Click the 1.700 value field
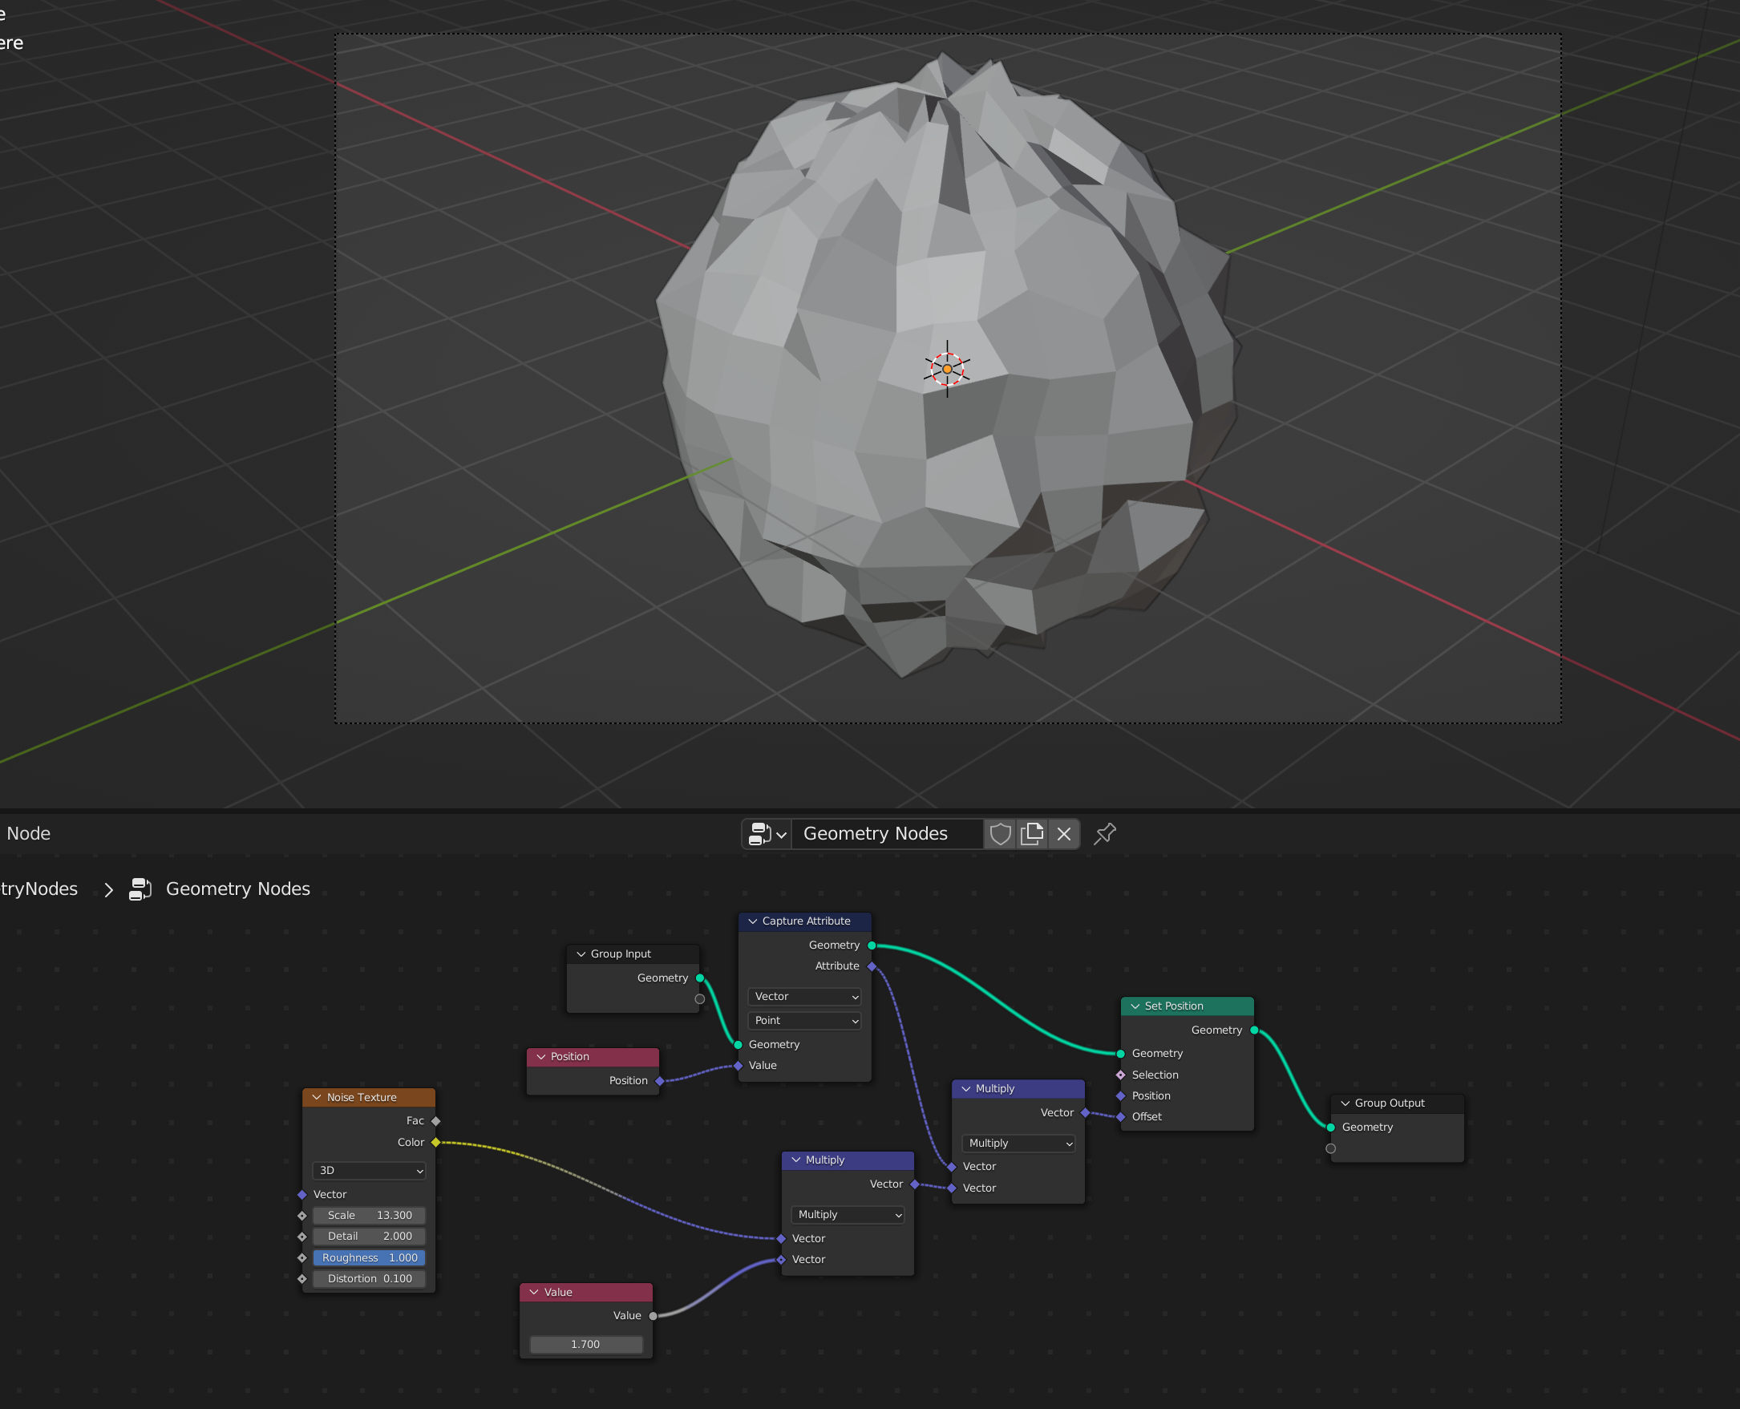The height and width of the screenshot is (1409, 1740). (x=585, y=1344)
